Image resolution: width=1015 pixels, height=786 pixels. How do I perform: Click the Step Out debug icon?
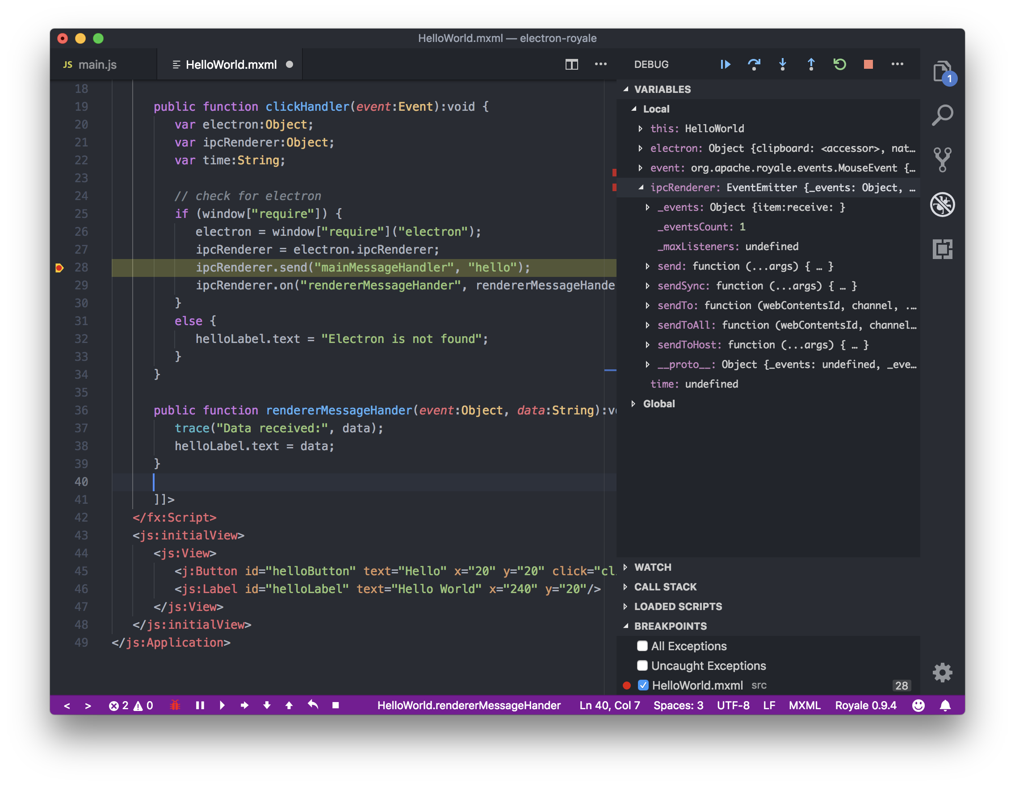tap(811, 64)
